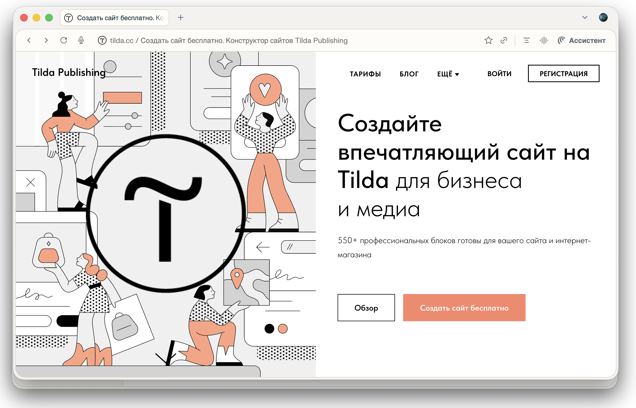Click the audio waveform icon in the toolbar
The height and width of the screenshot is (408, 636).
544,41
